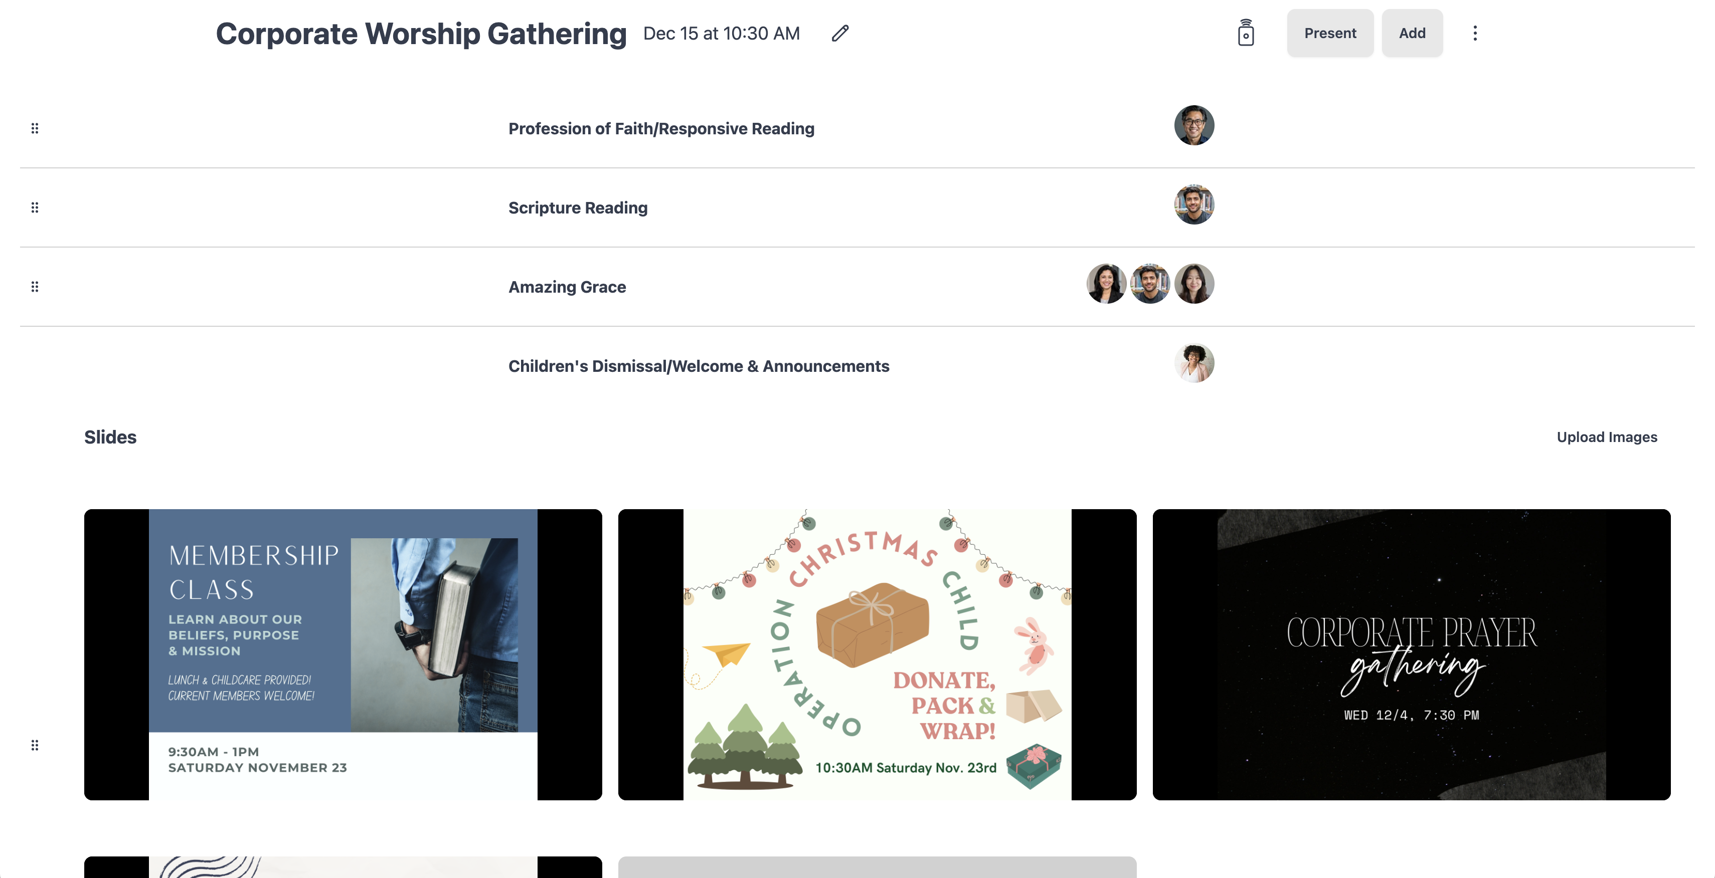Click first woman avatar on Amazing Grace row
This screenshot has width=1715, height=878.
click(x=1107, y=283)
